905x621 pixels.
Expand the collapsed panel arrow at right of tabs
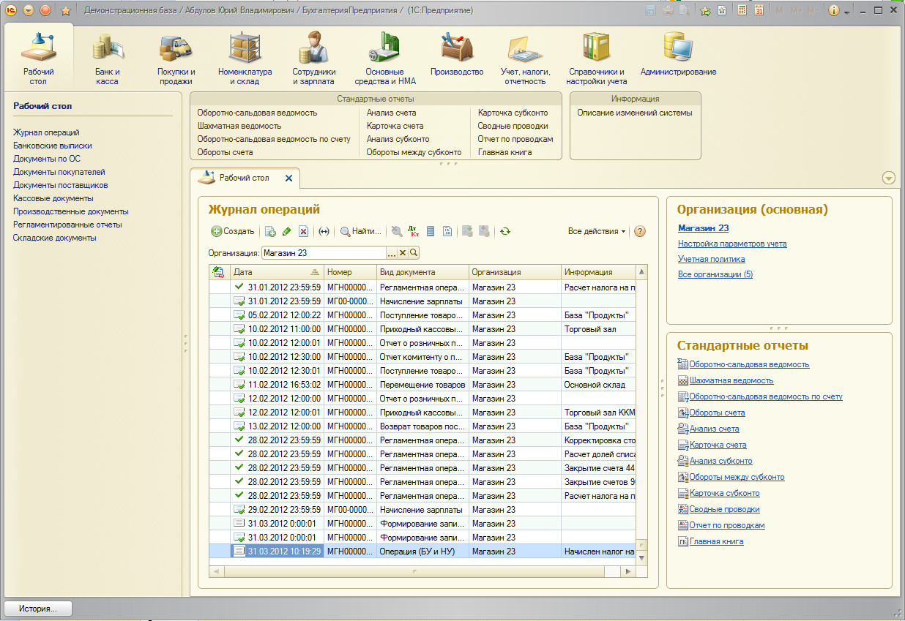click(889, 178)
